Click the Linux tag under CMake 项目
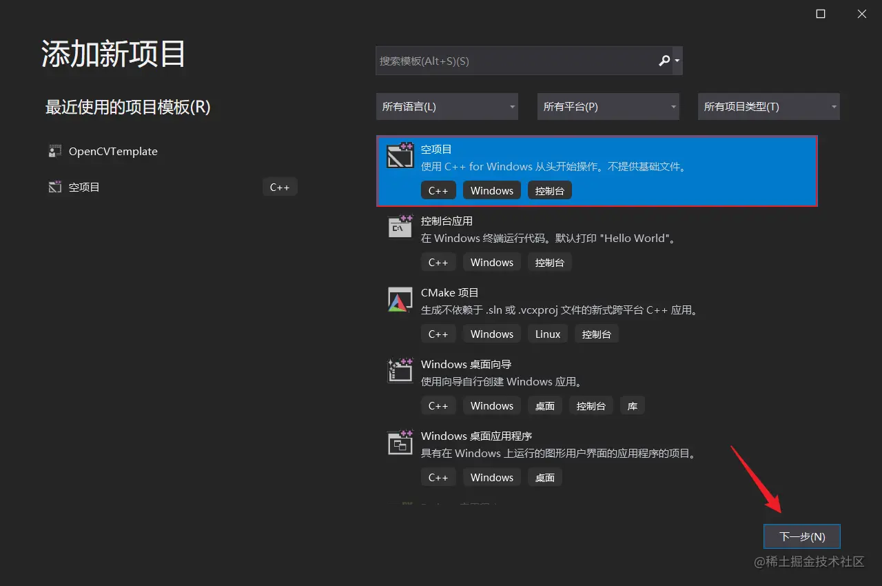 [548, 334]
